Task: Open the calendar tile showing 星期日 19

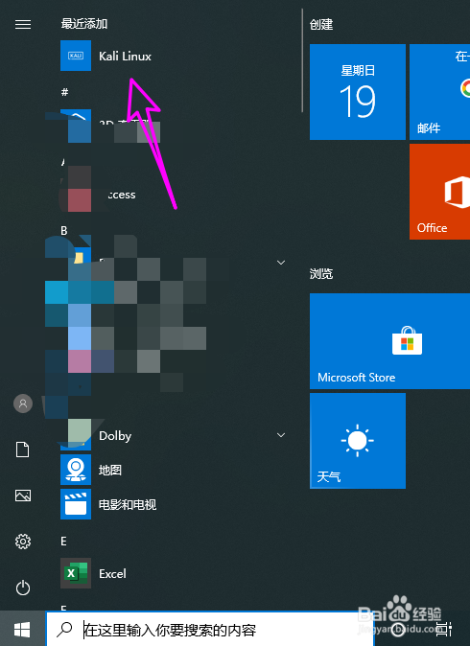Action: point(358,92)
